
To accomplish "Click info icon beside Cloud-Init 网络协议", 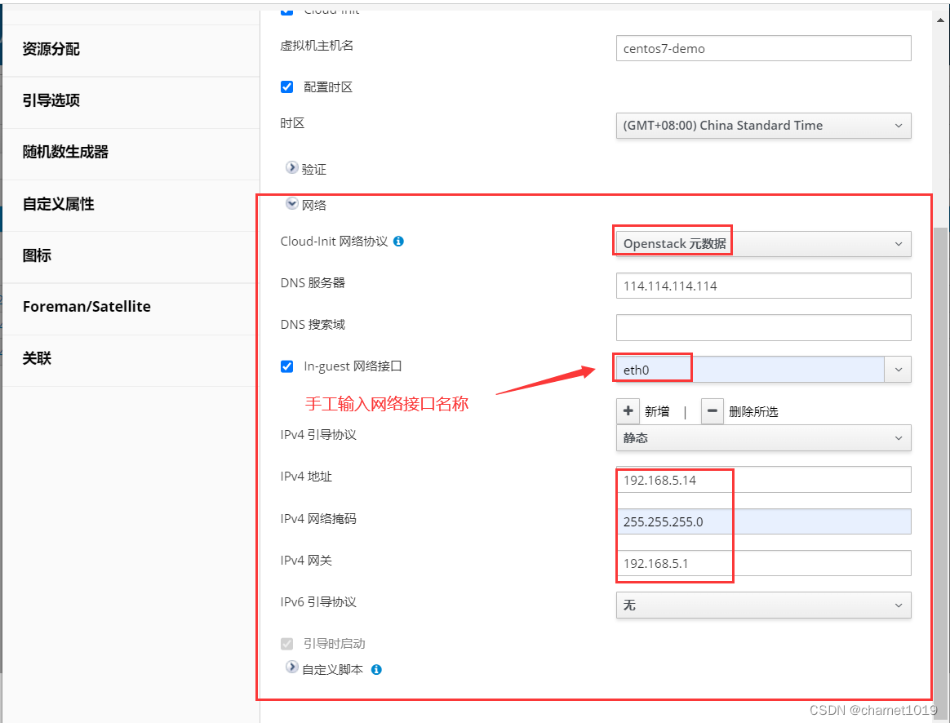I will (x=398, y=241).
